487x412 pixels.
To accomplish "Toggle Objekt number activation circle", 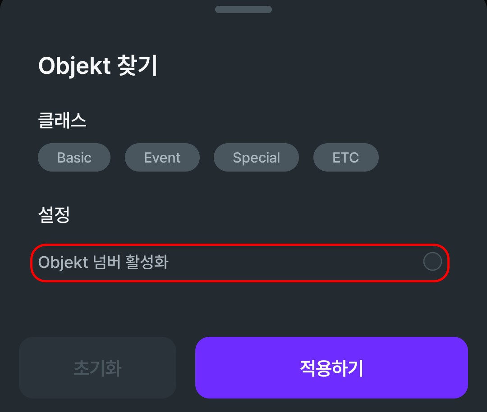I will coord(432,262).
